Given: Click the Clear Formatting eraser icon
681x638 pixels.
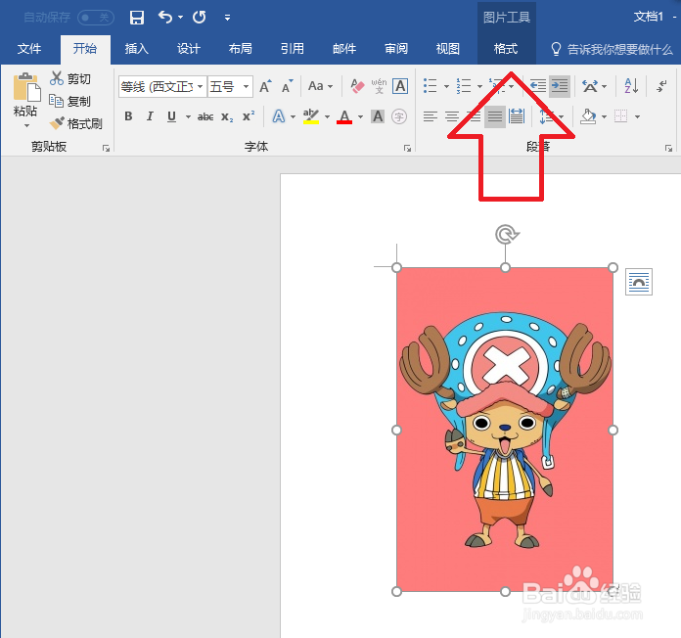Looking at the screenshot, I should (x=357, y=86).
